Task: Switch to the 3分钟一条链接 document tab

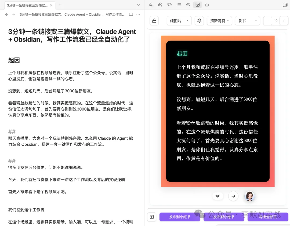Action: click(26, 5)
